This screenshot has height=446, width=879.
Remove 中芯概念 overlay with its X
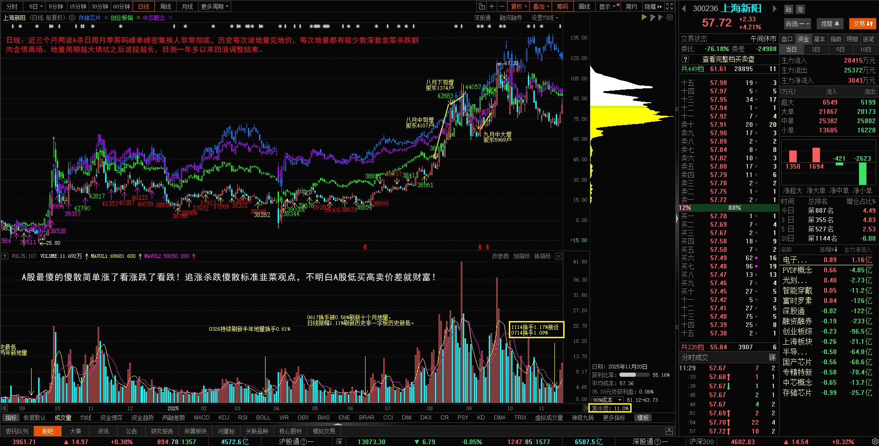click(x=170, y=18)
